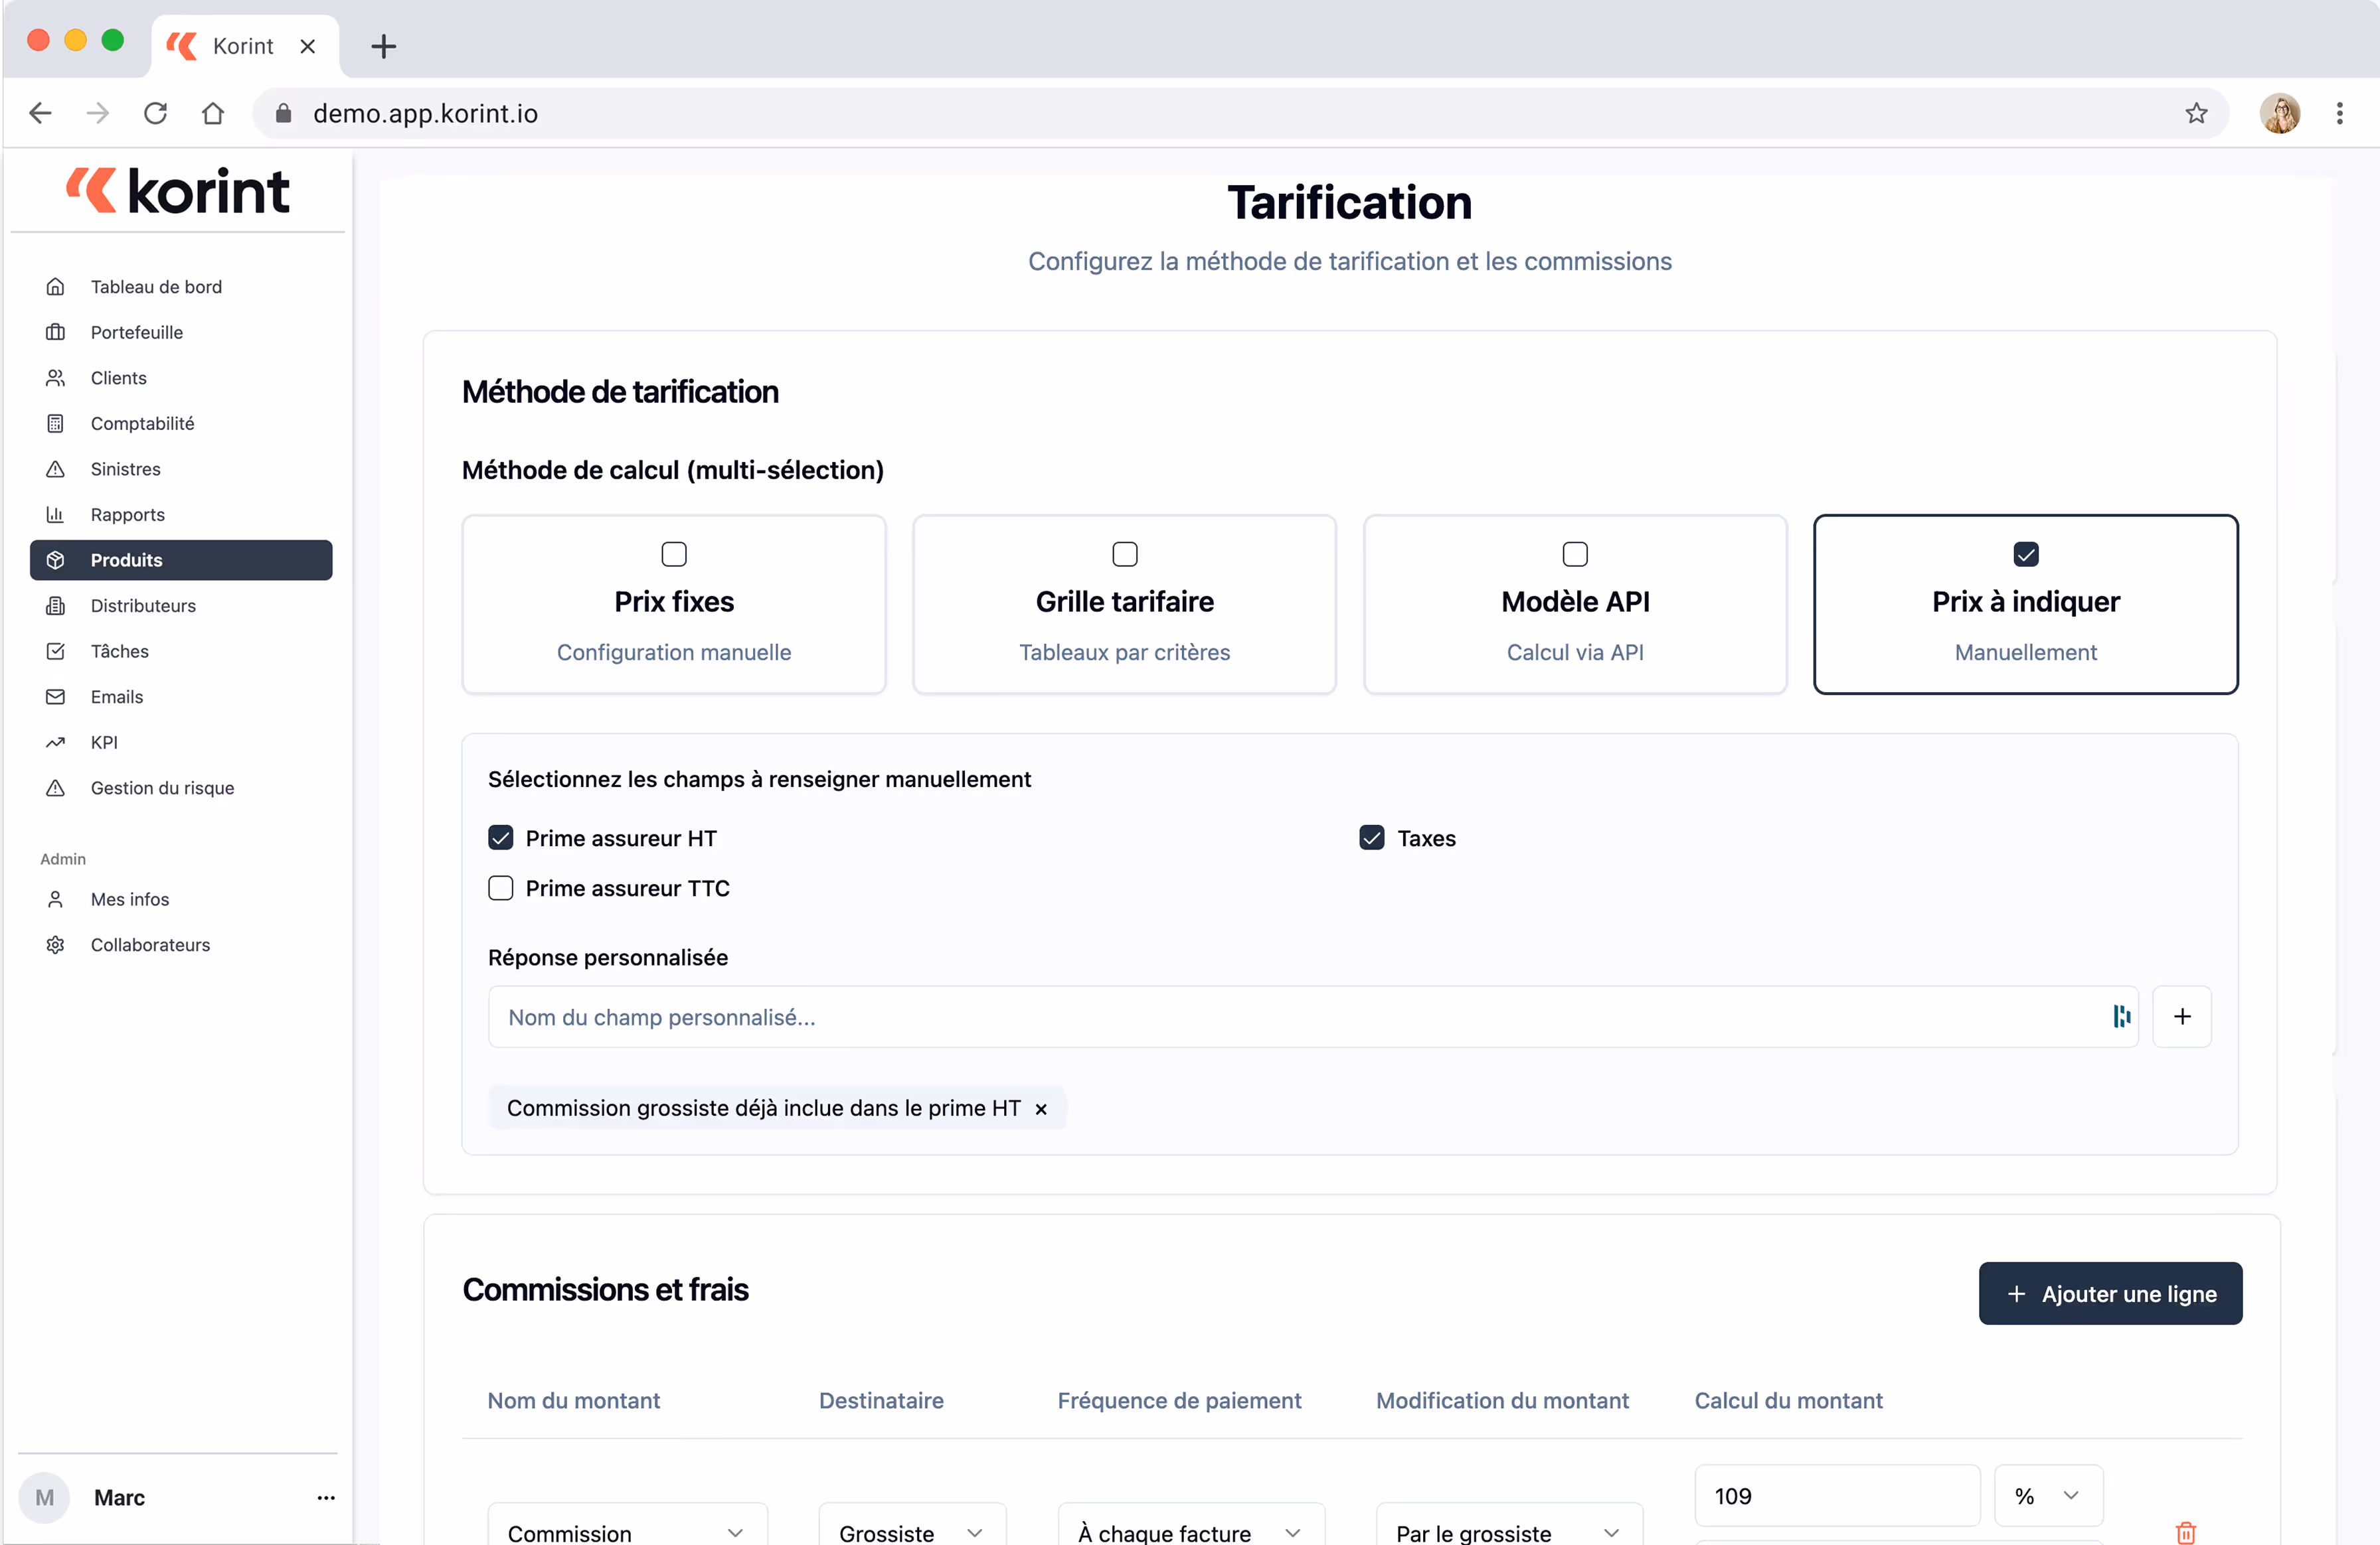Uncheck the Taxes checkbox

click(x=1371, y=838)
